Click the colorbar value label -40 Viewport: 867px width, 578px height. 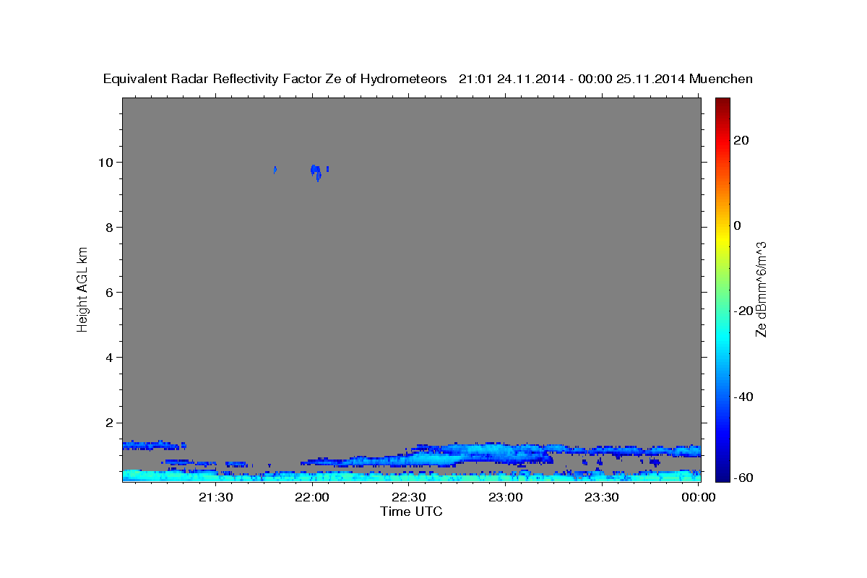tap(743, 397)
